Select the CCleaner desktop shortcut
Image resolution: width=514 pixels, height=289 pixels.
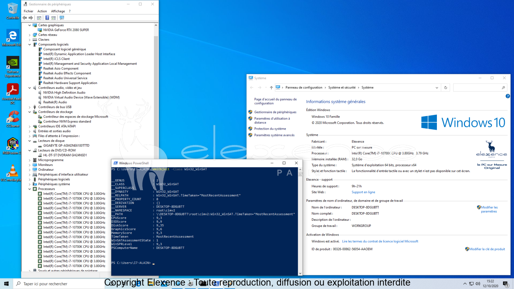(x=13, y=119)
